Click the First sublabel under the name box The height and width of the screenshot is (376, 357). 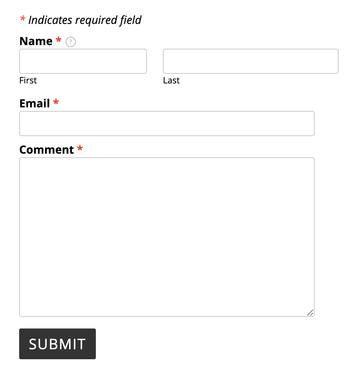pyautogui.click(x=28, y=80)
